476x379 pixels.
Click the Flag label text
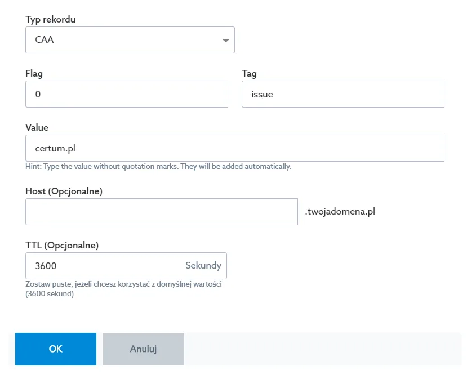pos(34,74)
